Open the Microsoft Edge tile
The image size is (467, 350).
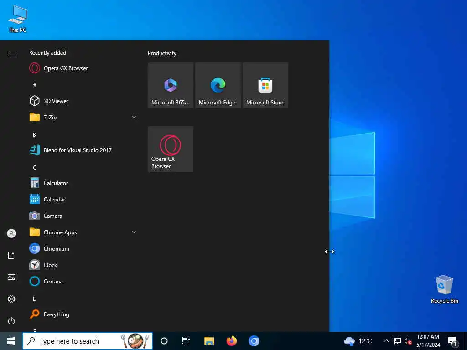[x=218, y=85]
